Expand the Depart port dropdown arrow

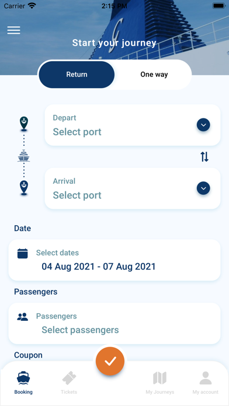pos(203,125)
